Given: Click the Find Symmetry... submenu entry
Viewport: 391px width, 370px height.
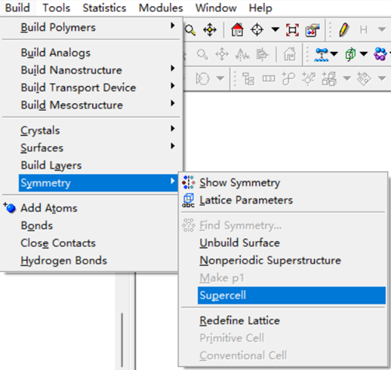Looking at the screenshot, I should (283, 225).
